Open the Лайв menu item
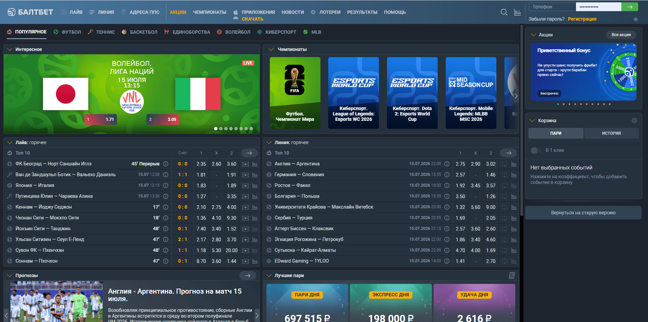 click(72, 12)
